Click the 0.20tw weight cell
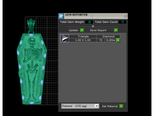 110,40
